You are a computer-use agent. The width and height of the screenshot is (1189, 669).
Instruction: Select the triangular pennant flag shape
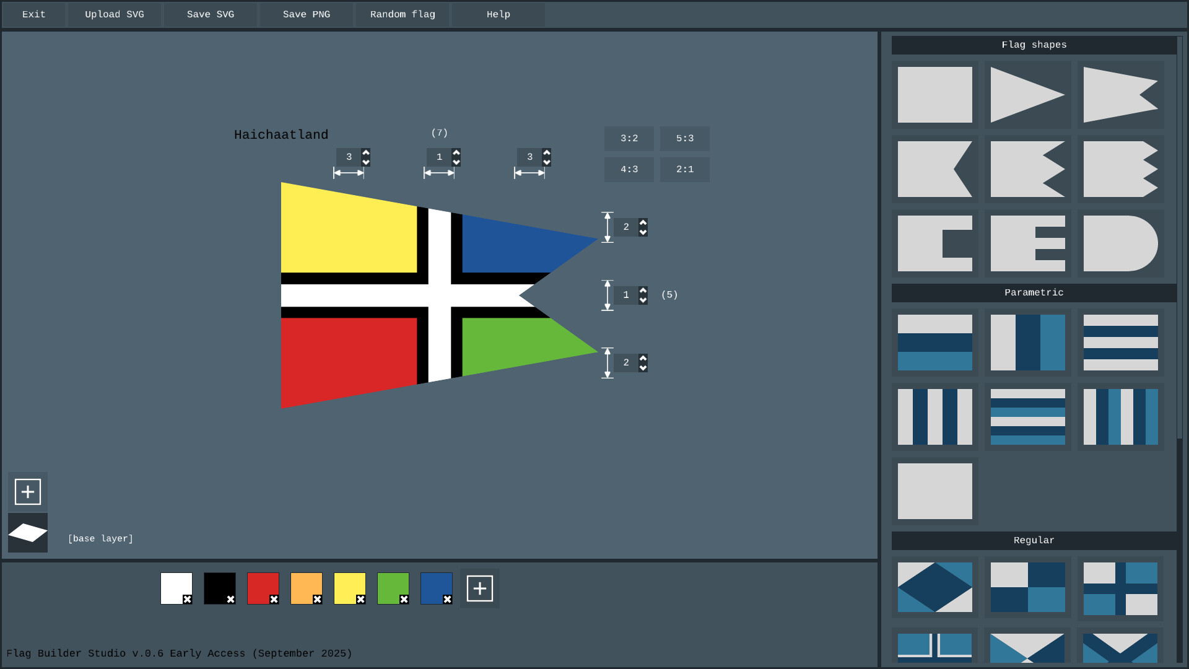pos(1028,95)
